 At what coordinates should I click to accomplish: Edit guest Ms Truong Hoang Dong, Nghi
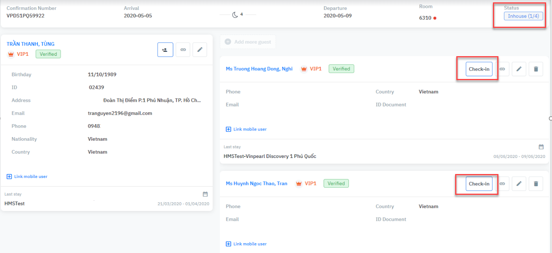(x=519, y=69)
